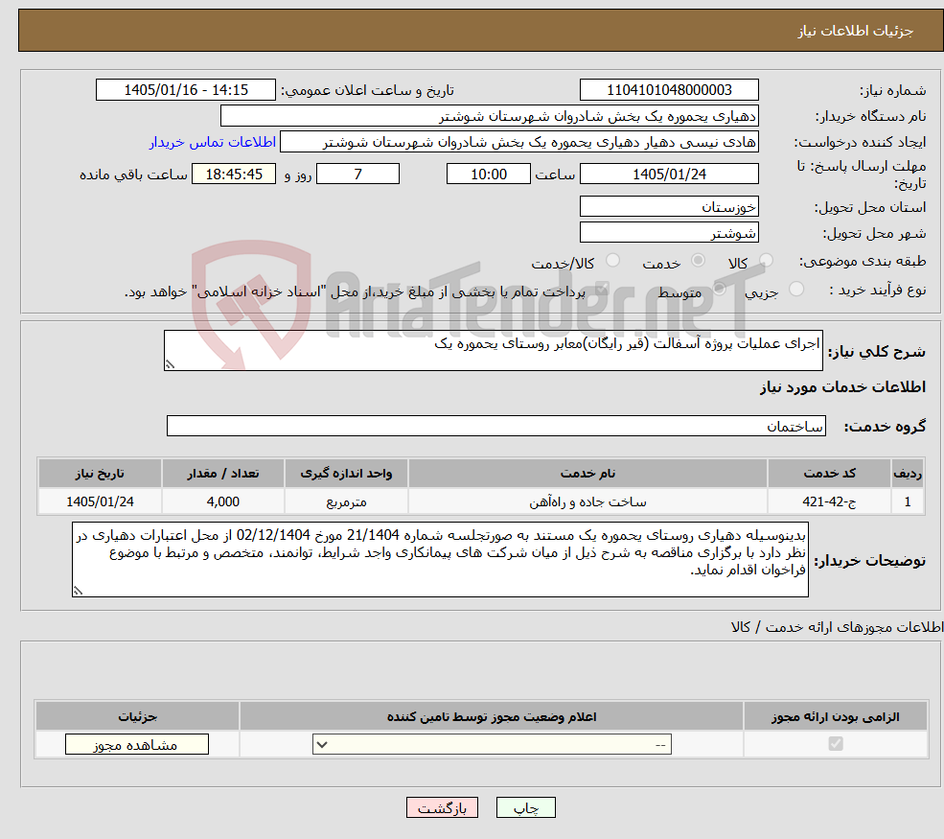
Task: Click the request creator name field
Action: coord(518,142)
